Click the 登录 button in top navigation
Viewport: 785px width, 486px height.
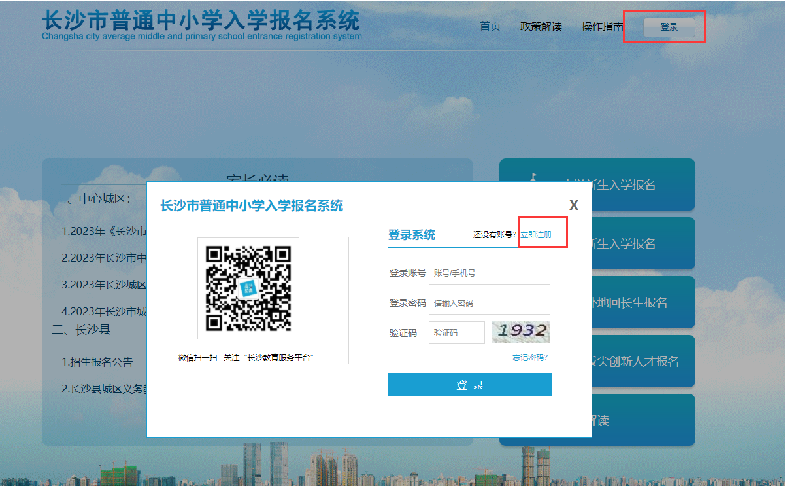pos(669,27)
